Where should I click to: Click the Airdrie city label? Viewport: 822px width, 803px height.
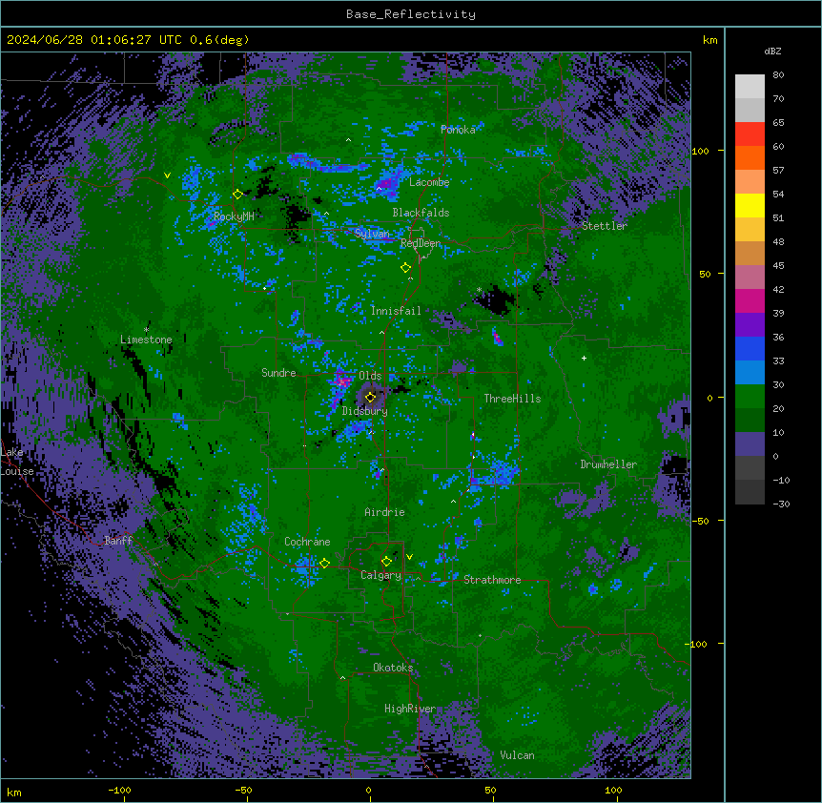tap(385, 512)
